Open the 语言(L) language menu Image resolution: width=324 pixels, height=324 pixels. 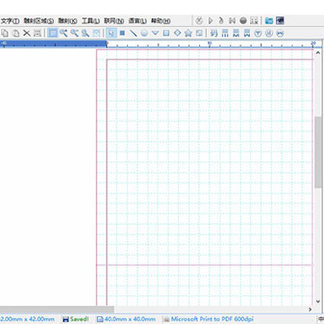[138, 21]
